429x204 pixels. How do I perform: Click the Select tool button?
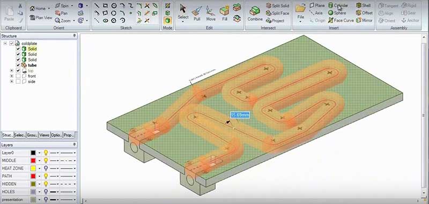pyautogui.click(x=183, y=11)
